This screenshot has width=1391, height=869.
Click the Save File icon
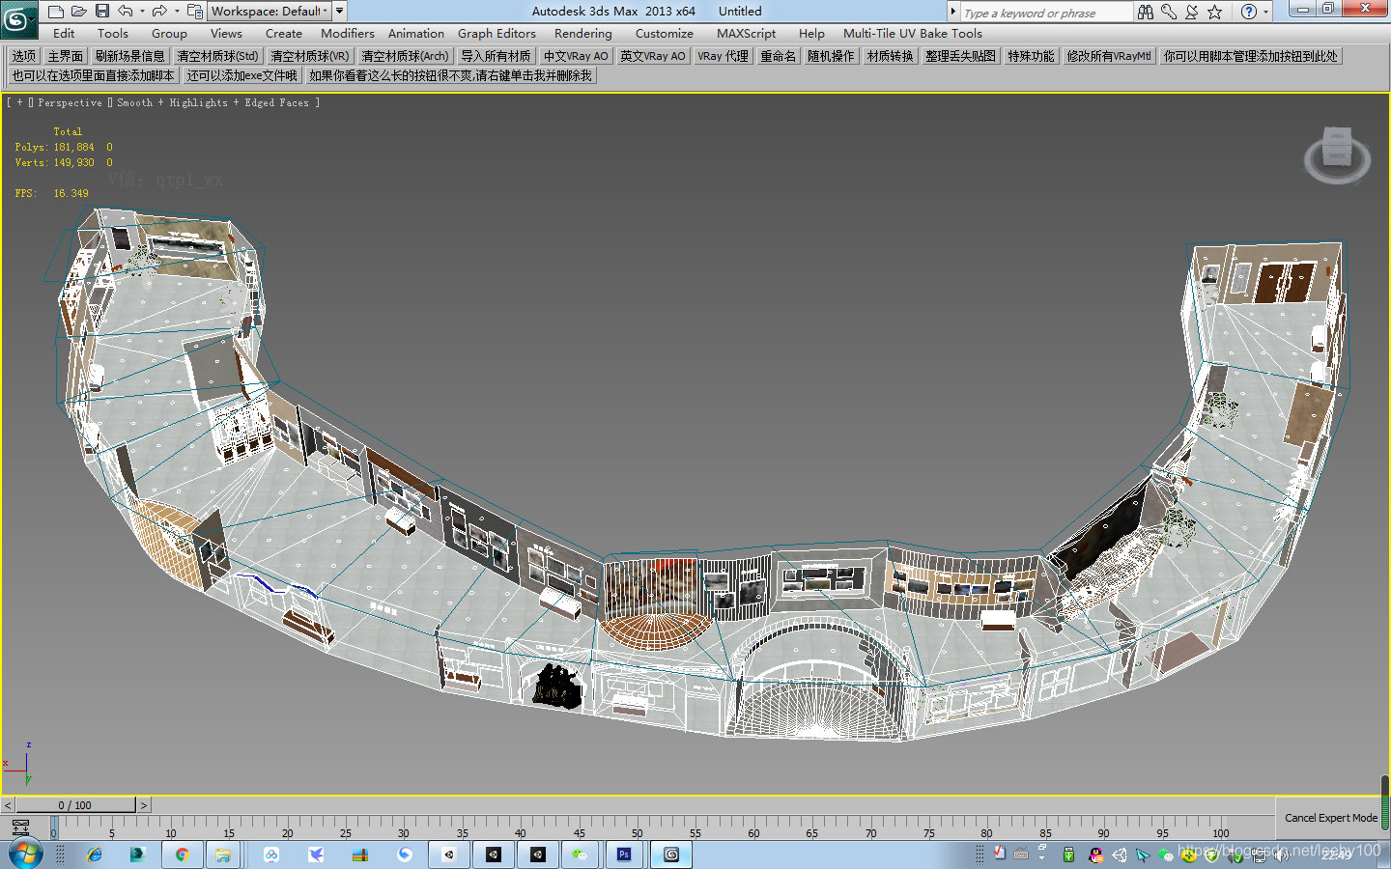[102, 11]
